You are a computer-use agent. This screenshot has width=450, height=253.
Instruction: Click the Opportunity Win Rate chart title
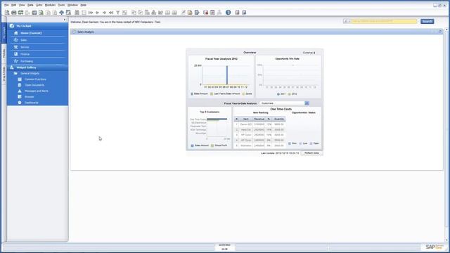click(288, 59)
